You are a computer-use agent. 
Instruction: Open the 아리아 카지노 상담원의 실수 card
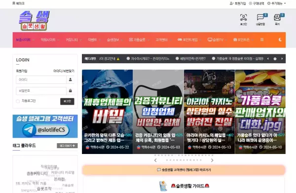coord(209,112)
